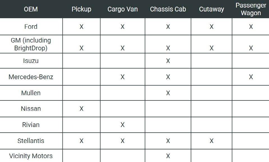Image resolution: width=269 pixels, height=162 pixels.
Task: Select the Mercedes-Benz row label
Action: coord(31,77)
